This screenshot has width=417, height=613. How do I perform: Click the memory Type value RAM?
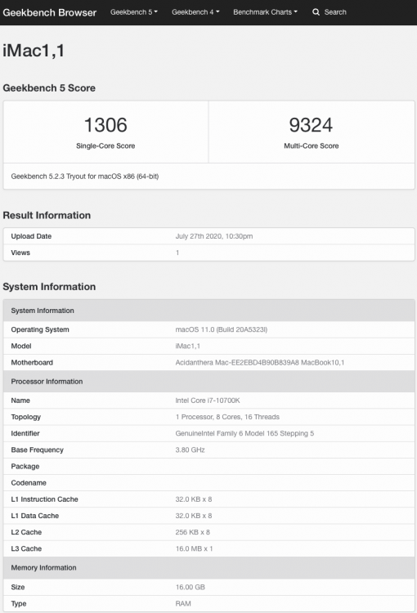click(x=183, y=604)
